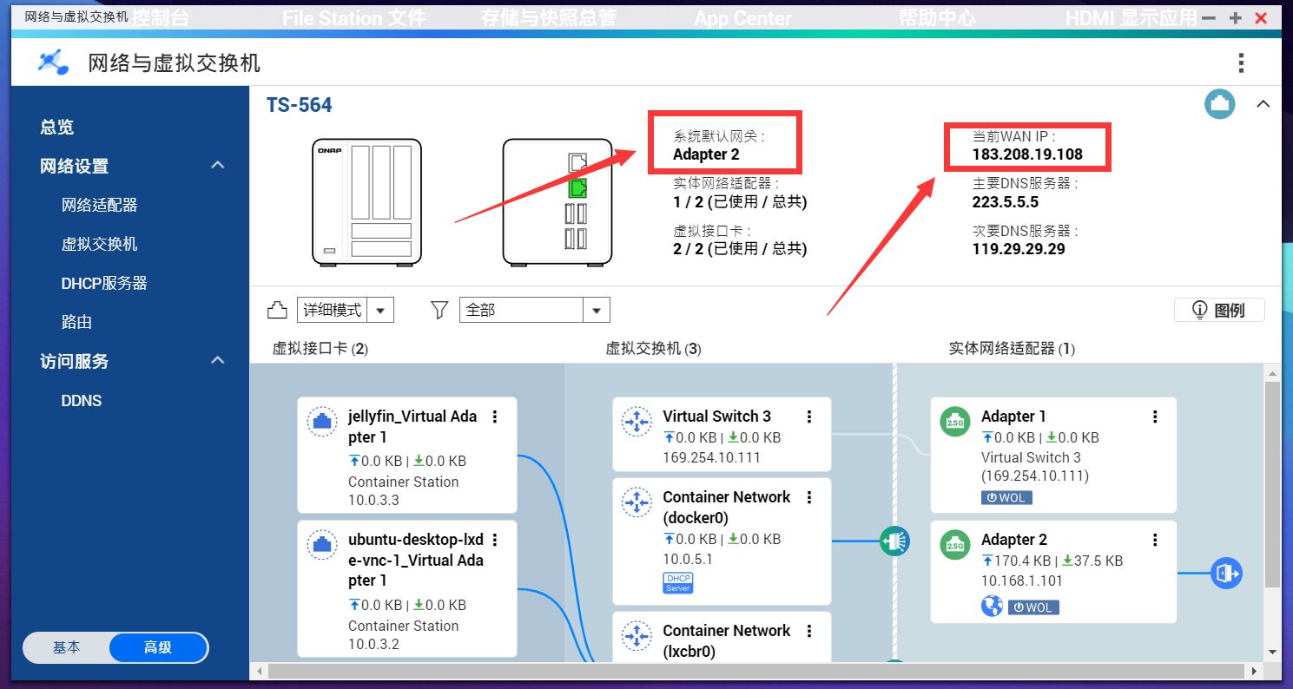Image resolution: width=1293 pixels, height=689 pixels.
Task: Open 网络适配器 in the sidebar
Action: (x=99, y=205)
